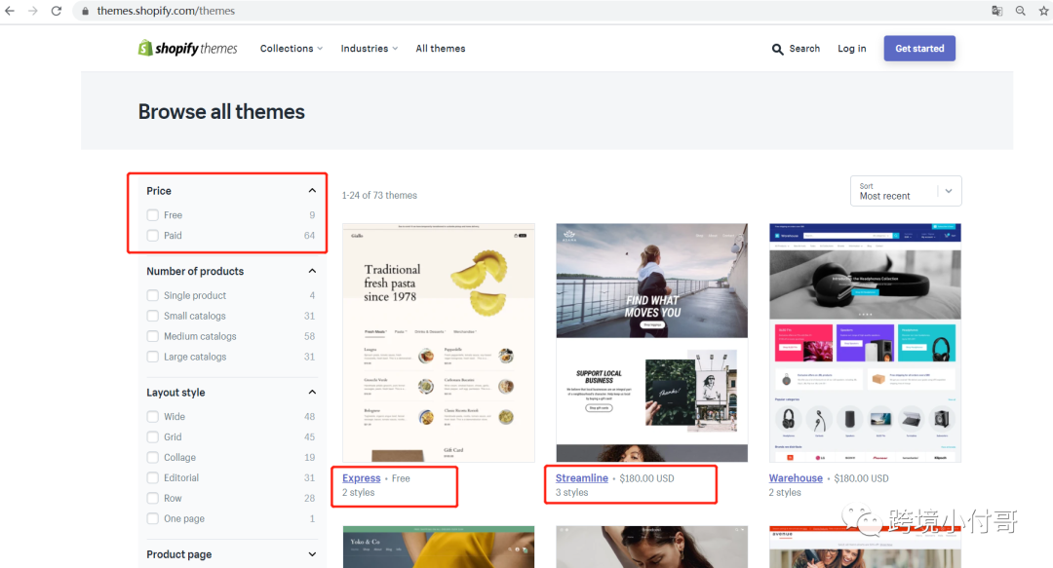Click the zoom magnifier icon in address bar
The image size is (1053, 568).
click(x=1020, y=11)
